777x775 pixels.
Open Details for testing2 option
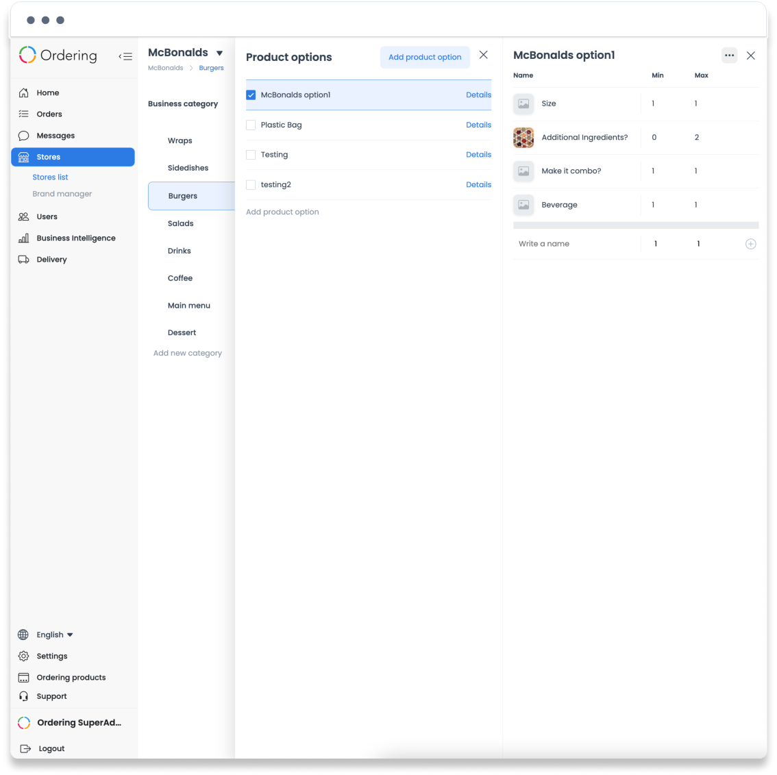click(478, 184)
